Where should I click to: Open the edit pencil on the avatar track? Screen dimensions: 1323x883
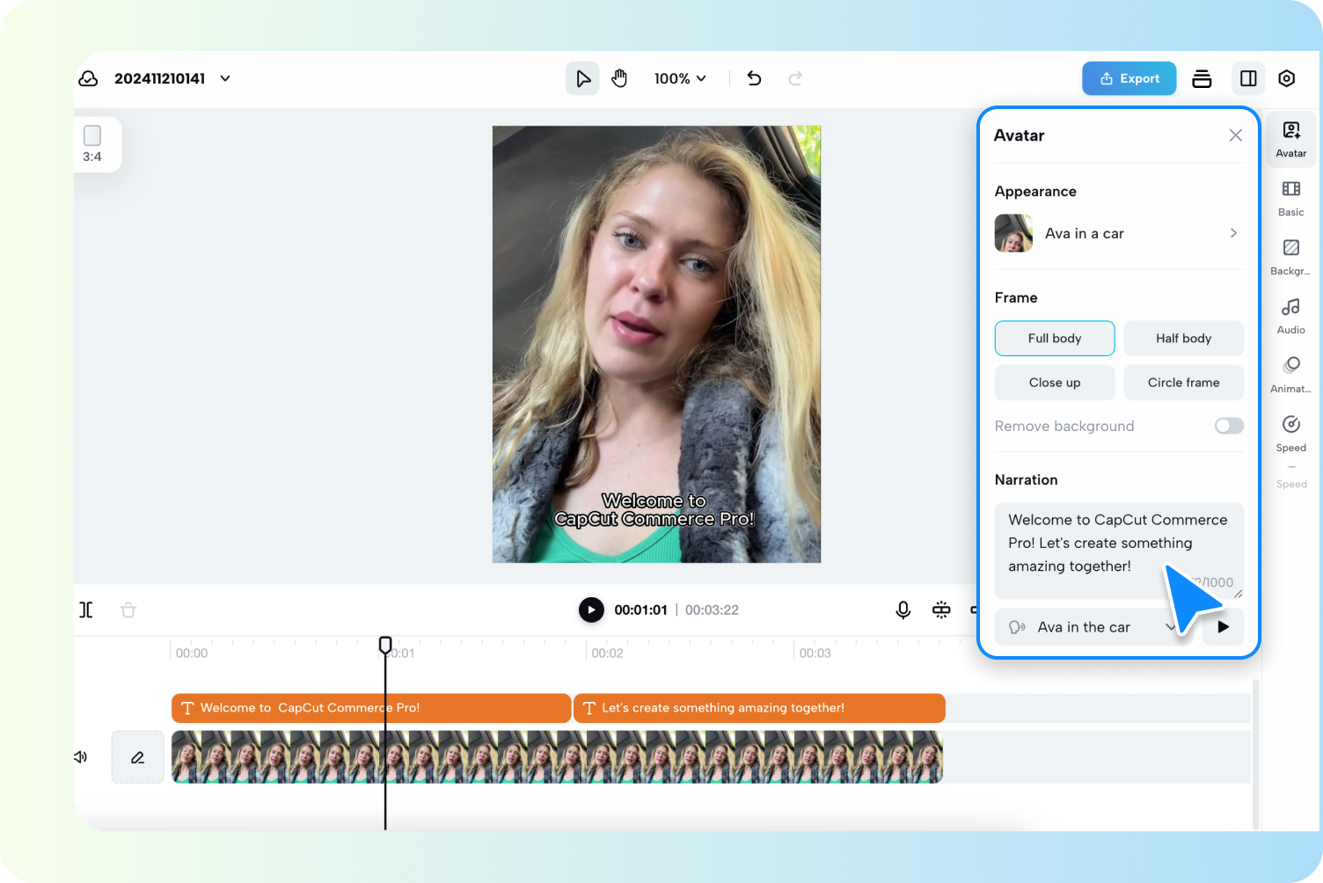pos(137,756)
